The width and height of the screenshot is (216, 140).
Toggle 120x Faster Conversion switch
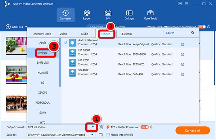point(145,127)
